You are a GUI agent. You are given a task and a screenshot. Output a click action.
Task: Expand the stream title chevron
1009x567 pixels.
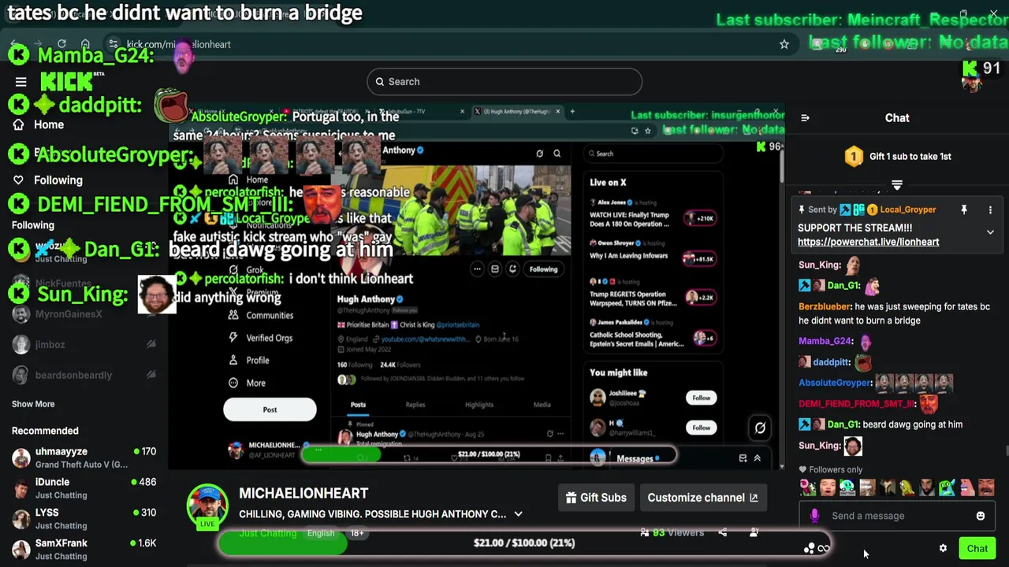[x=518, y=514]
